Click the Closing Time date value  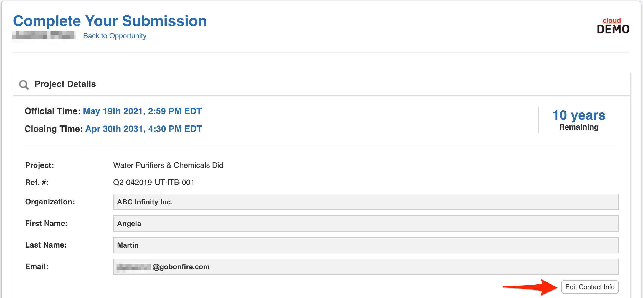[x=143, y=129]
